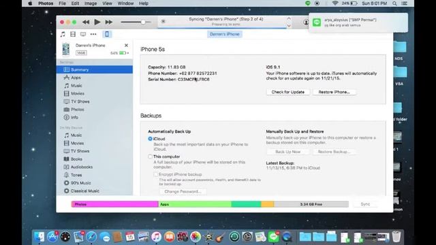Eject Darren's iPhone with the X

tap(126, 46)
